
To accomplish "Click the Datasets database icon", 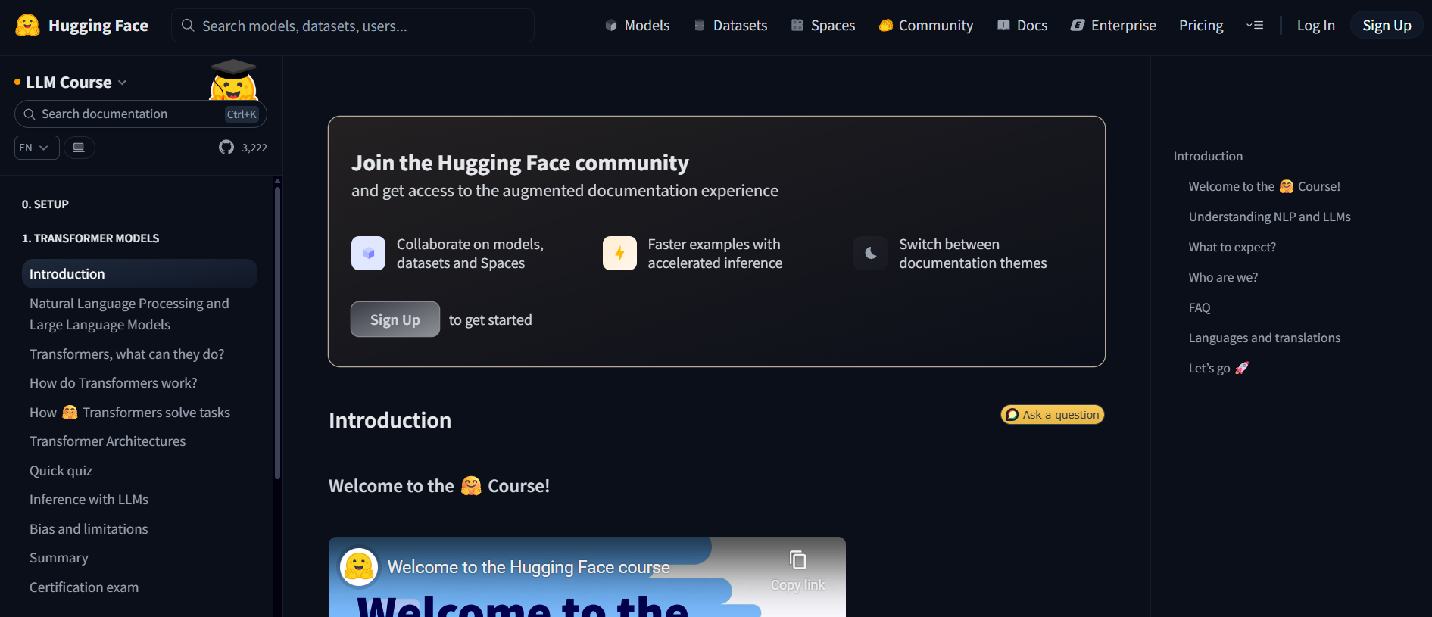I will [700, 26].
